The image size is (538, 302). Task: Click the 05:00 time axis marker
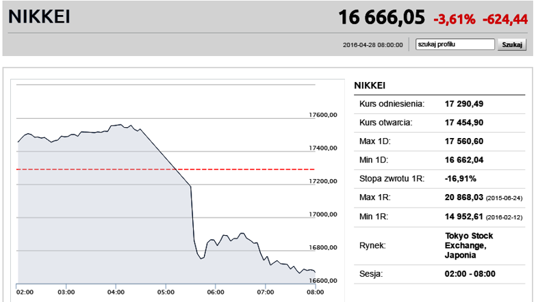click(x=166, y=292)
